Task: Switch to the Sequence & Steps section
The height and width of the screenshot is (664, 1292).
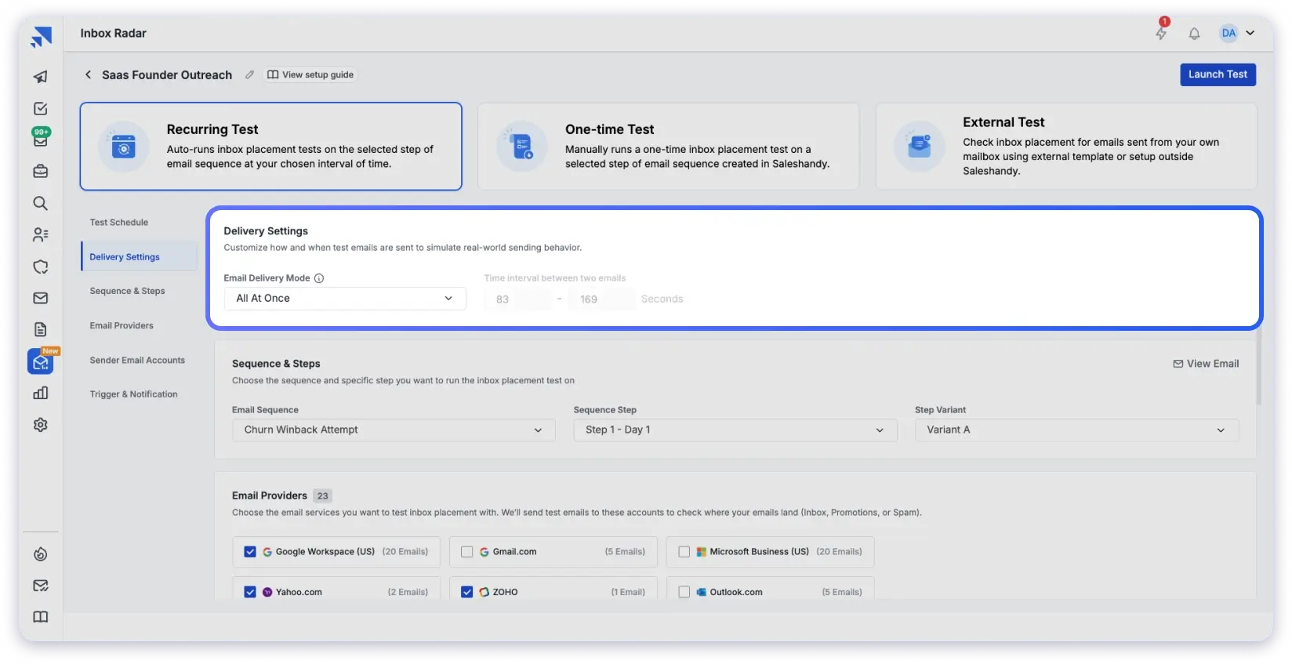Action: point(127,291)
